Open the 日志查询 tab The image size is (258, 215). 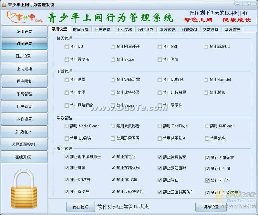point(189,30)
